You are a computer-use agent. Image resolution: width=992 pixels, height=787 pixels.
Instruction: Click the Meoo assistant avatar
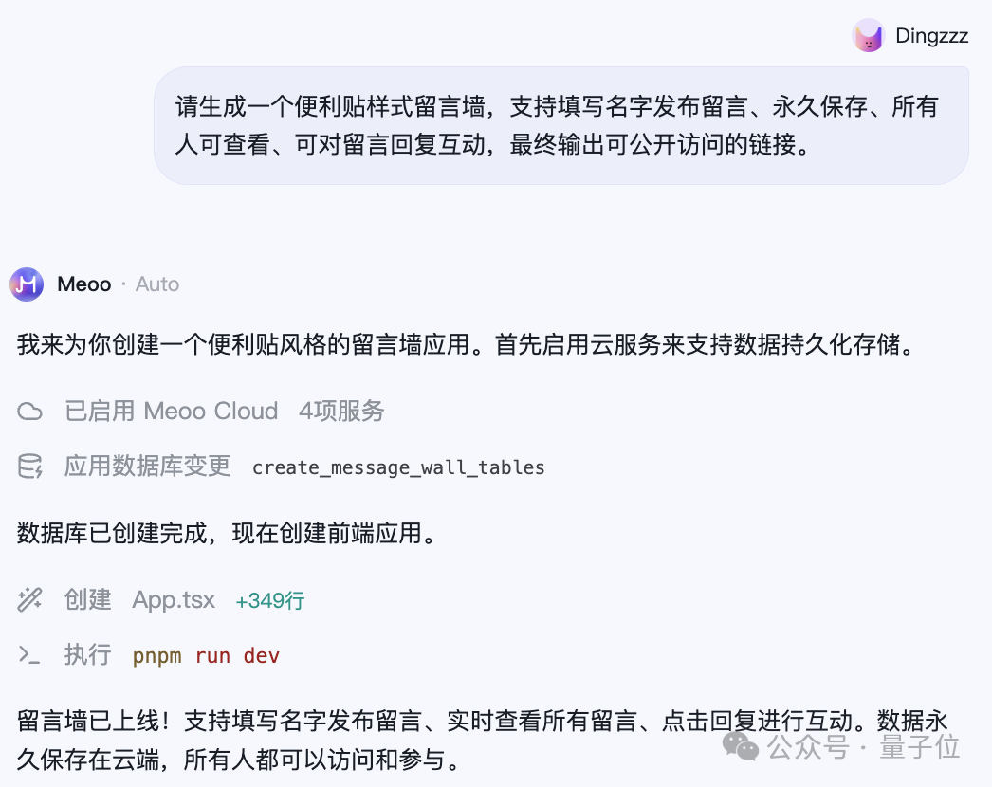click(x=27, y=284)
